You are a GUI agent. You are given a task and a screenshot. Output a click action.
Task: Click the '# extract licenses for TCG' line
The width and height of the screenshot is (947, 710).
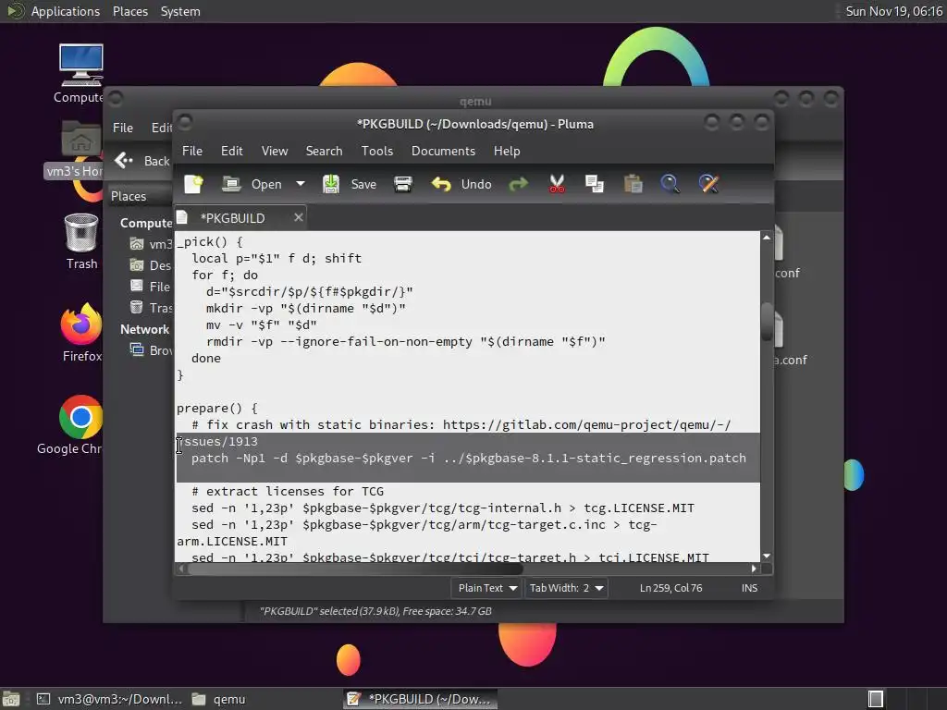[288, 492]
